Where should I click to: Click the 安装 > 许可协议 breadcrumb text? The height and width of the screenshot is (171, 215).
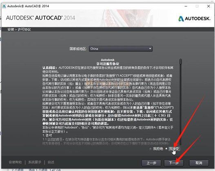19,29
